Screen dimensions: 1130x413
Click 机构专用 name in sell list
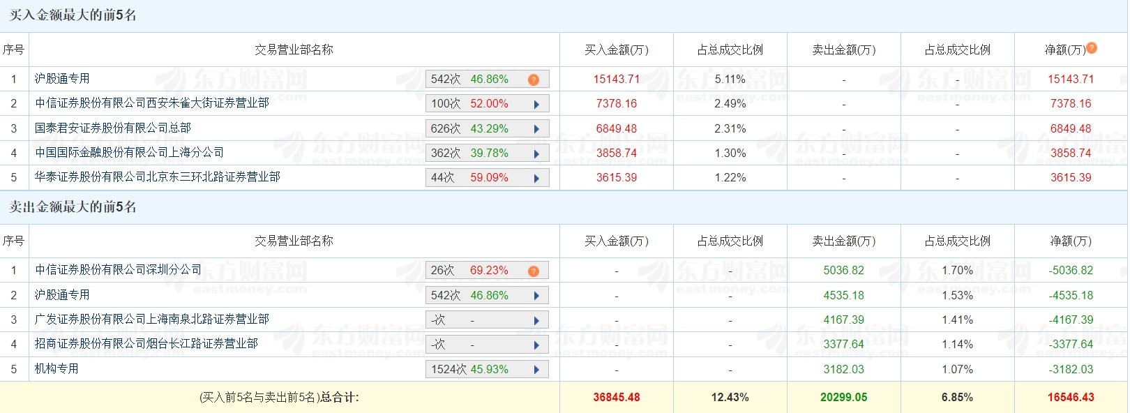(x=56, y=368)
